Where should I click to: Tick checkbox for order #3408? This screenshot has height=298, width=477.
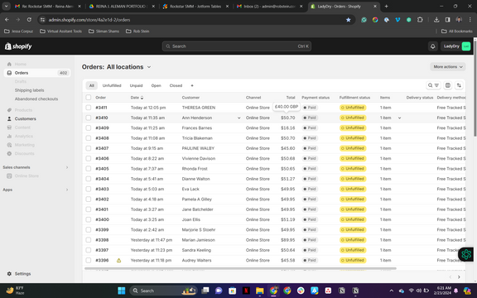[89, 138]
